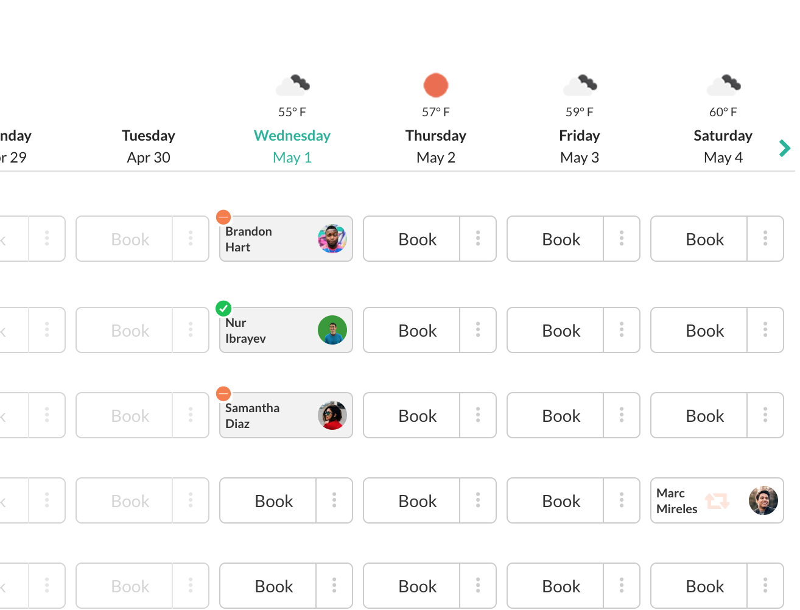Screen dimensions: 800x610
Task: Click the cloudy weather icon above Friday
Action: tap(580, 85)
